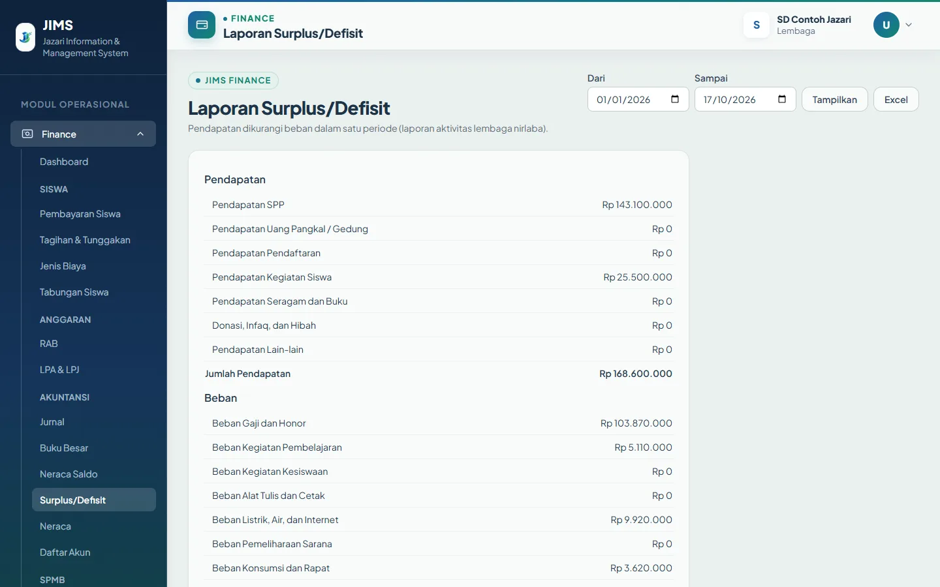Click Pendapatan Kegiatan Siswa row label
This screenshot has height=587, width=940.
(272, 277)
